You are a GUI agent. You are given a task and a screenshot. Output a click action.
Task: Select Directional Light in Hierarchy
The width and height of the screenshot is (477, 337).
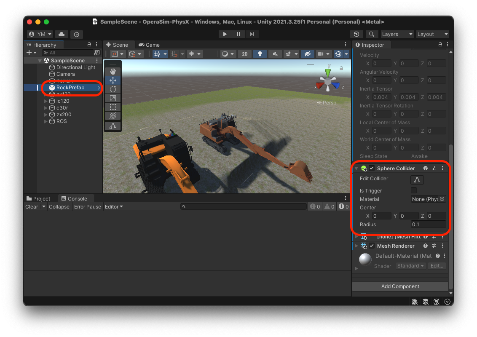coord(76,67)
